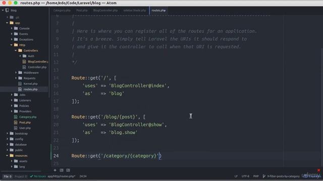Click the Console folder icon

(x=16, y=28)
